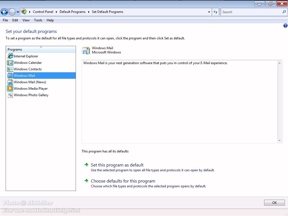Select the Windows Contacts program name
Image resolution: width=288 pixels, height=216 pixels.
coord(28,69)
